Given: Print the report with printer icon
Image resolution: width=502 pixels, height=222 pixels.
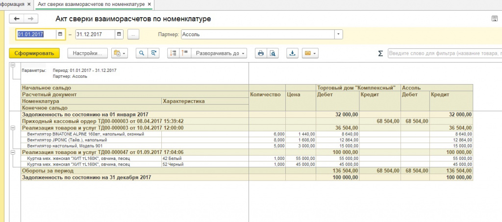Looking at the screenshot, I should tap(261, 53).
